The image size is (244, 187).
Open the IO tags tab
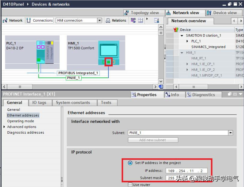click(39, 103)
